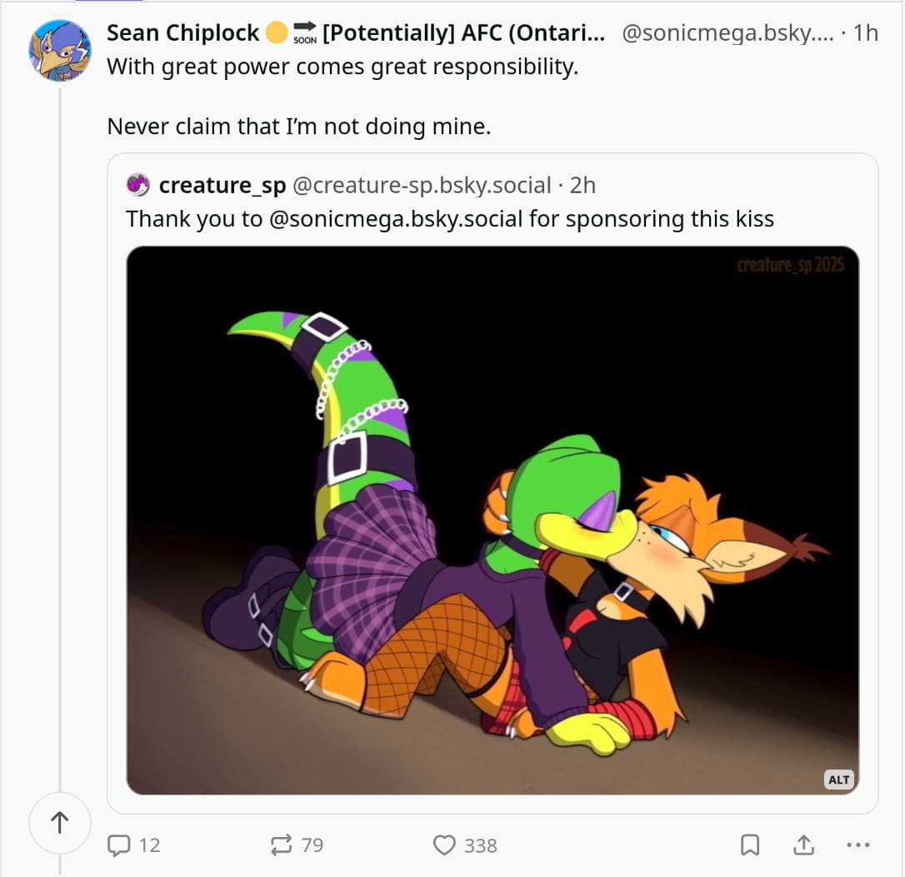Viewport: 905px width, 877px height.
Task: Open the share icon menu
Action: 802,845
